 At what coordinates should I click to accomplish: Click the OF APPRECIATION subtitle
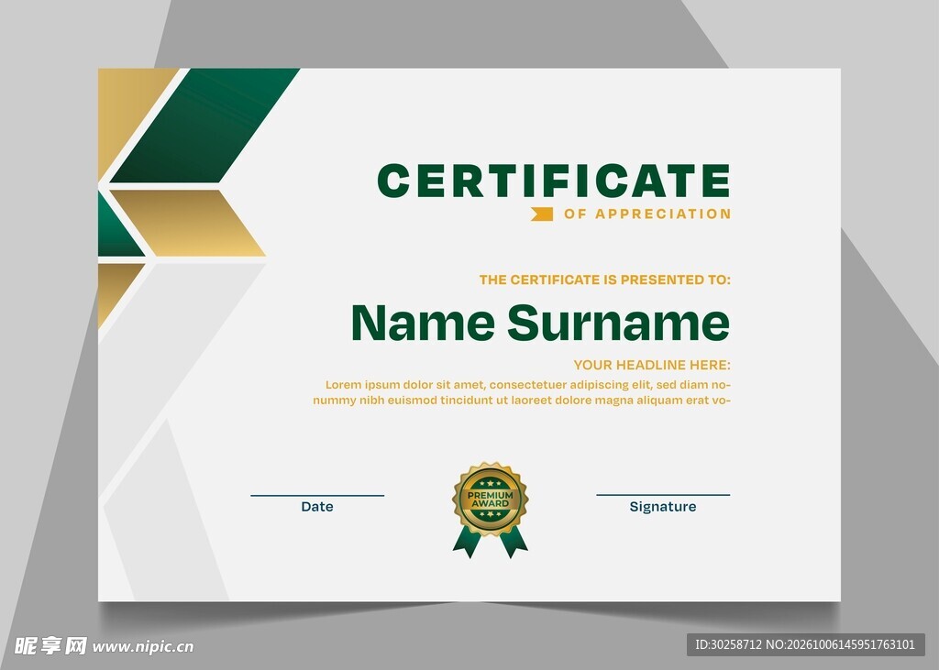click(x=647, y=214)
